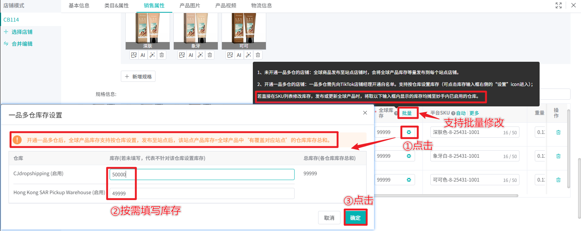Click the 平台SKU help question icon

(x=453, y=113)
